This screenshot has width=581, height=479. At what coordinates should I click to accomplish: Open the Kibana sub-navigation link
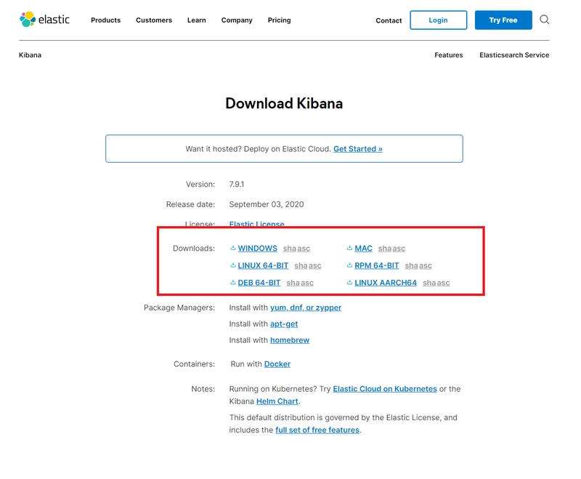click(30, 55)
